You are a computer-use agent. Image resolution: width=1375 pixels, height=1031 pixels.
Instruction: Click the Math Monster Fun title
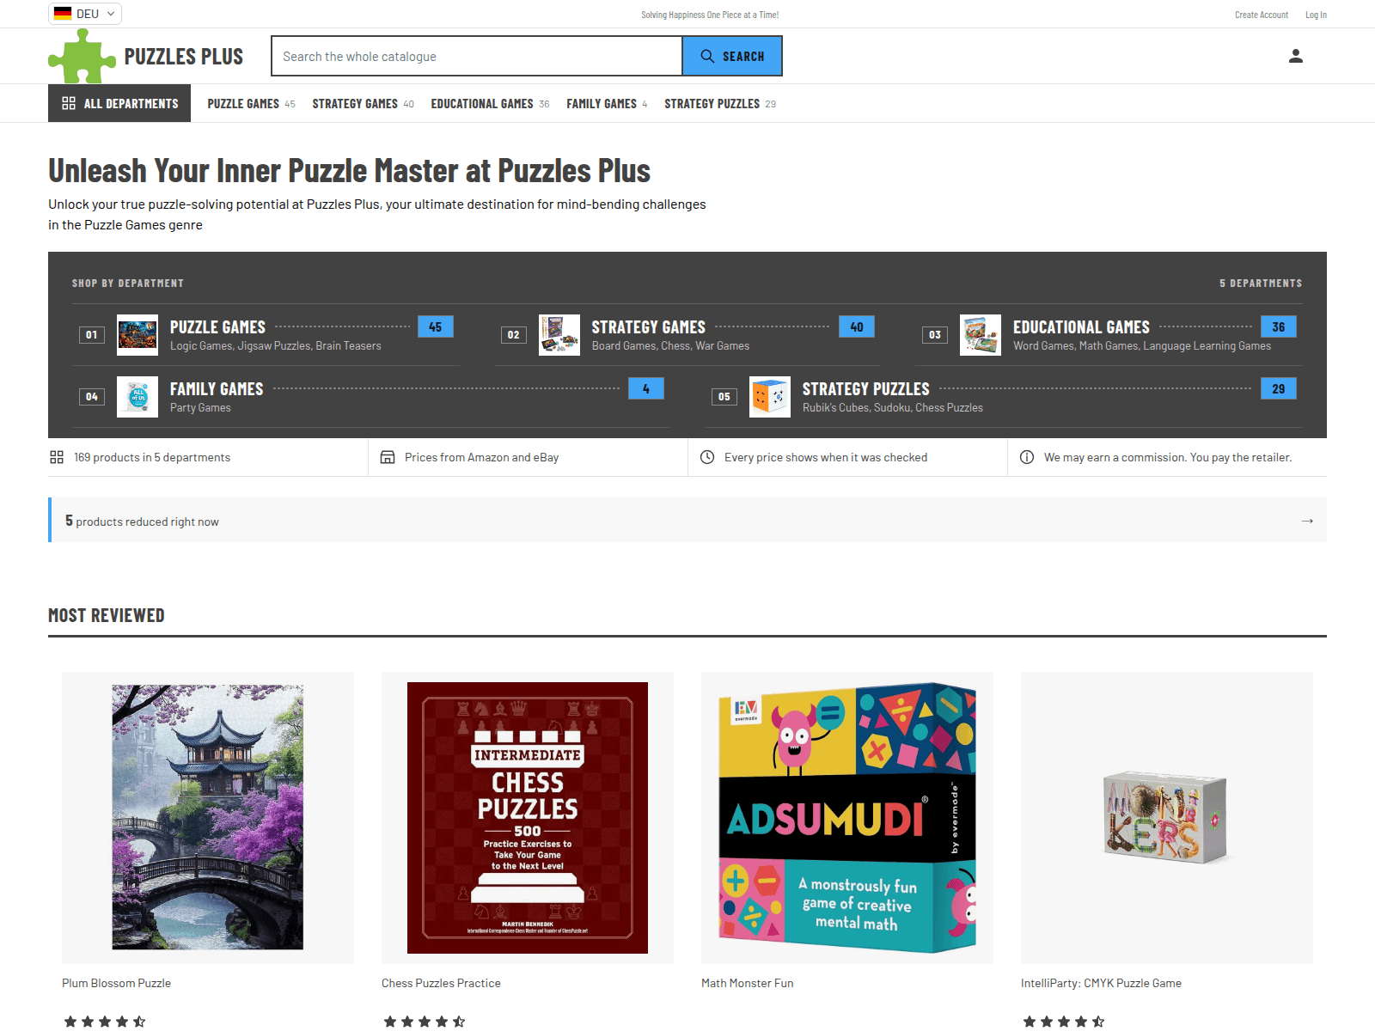click(x=748, y=983)
